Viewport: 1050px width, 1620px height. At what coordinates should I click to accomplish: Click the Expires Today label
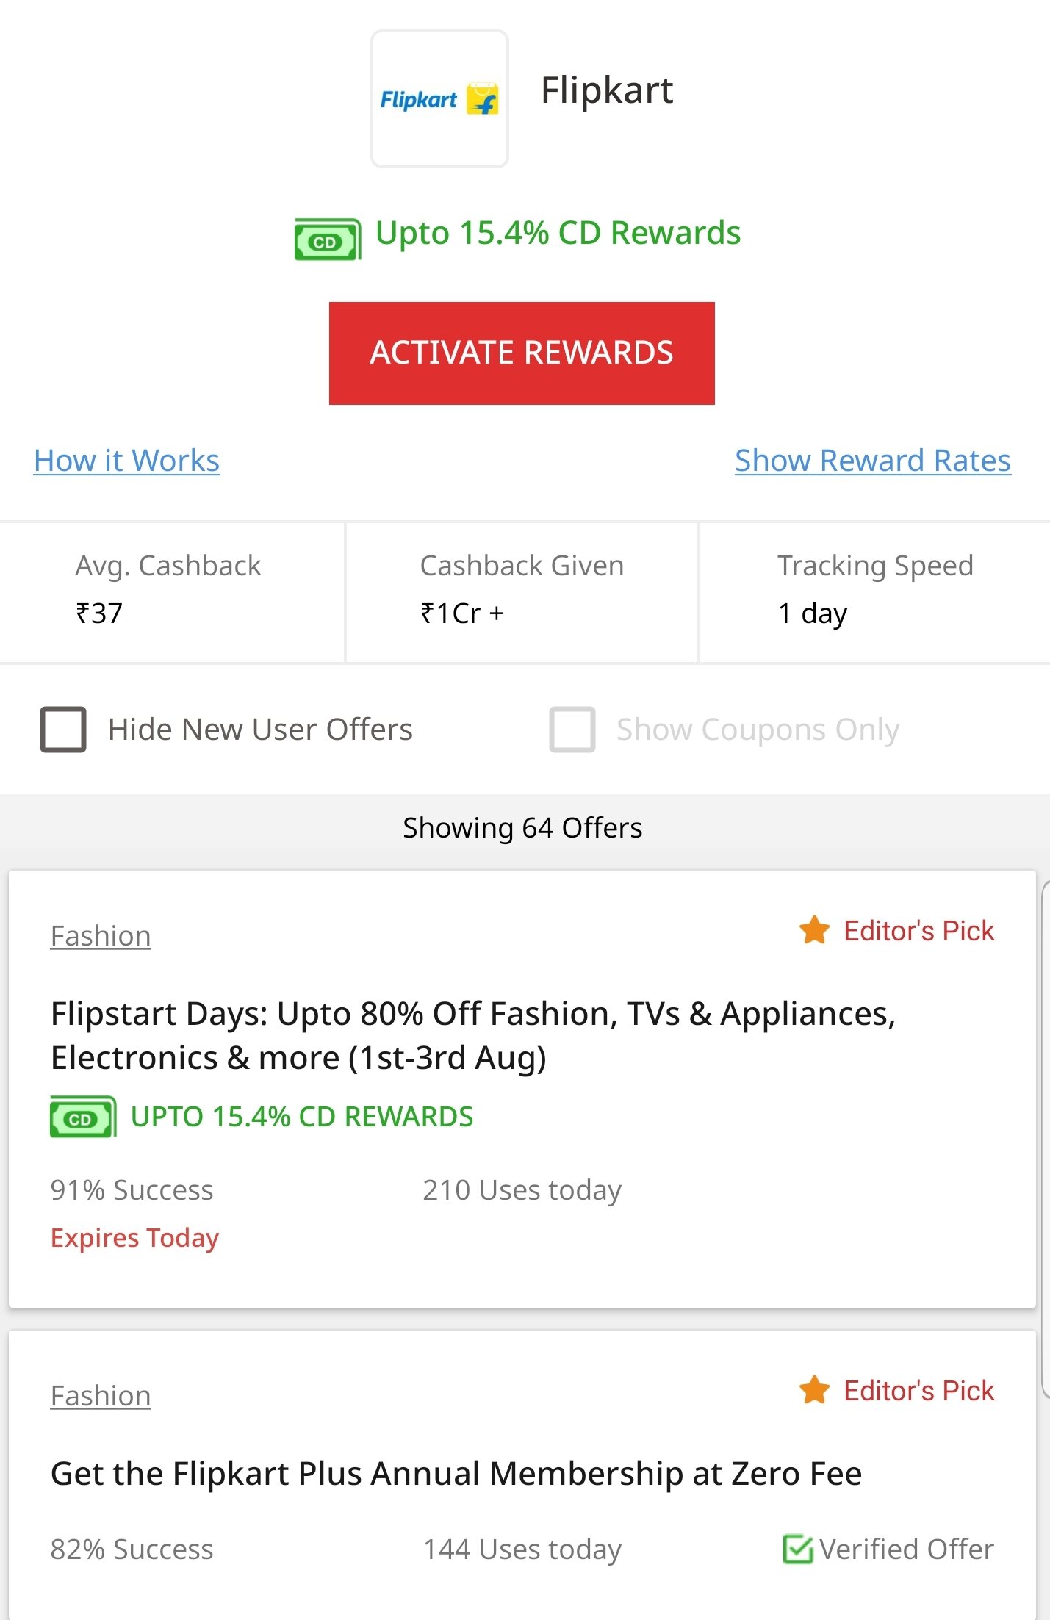tap(134, 1238)
